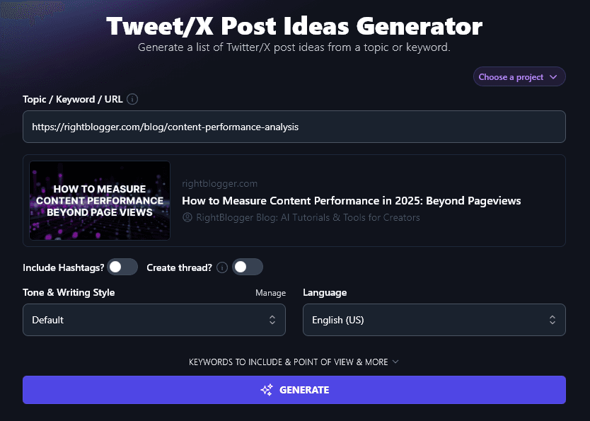
Task: Click the up/down chevrons on the Tone dropdown
Action: click(x=273, y=320)
